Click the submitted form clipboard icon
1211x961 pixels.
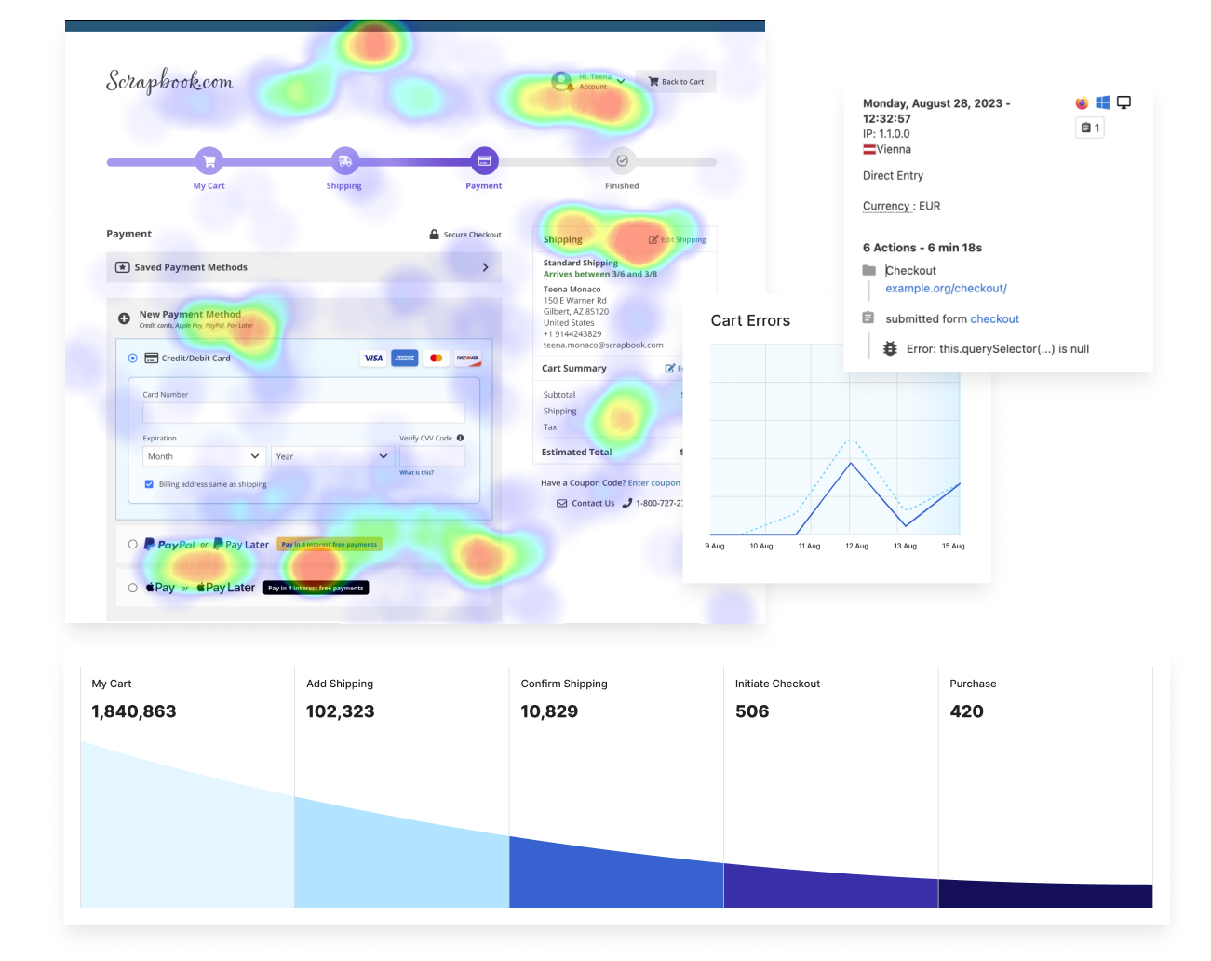click(868, 318)
